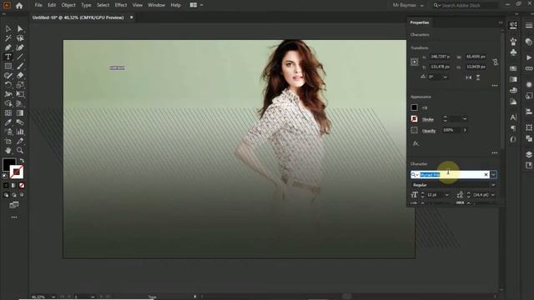Open the Layers panel icon in dock

[x=529, y=154]
